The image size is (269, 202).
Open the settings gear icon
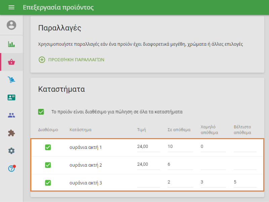(x=11, y=151)
